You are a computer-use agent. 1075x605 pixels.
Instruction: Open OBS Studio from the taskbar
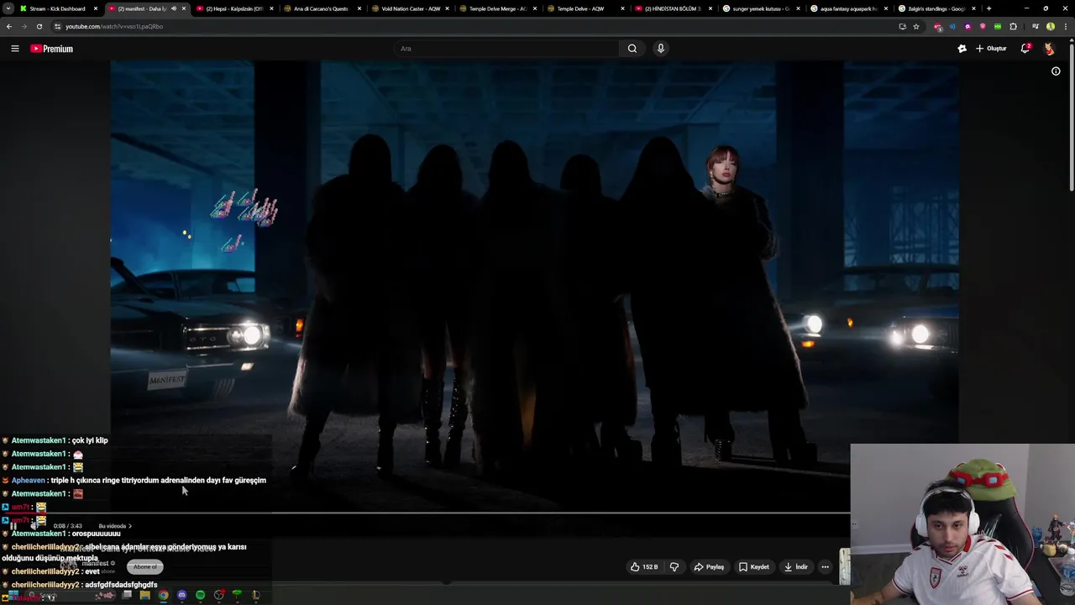point(218,595)
